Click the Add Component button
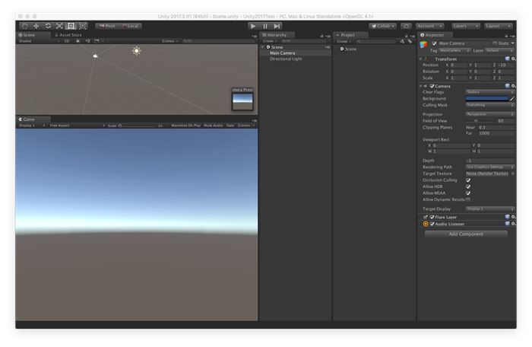 [465, 234]
